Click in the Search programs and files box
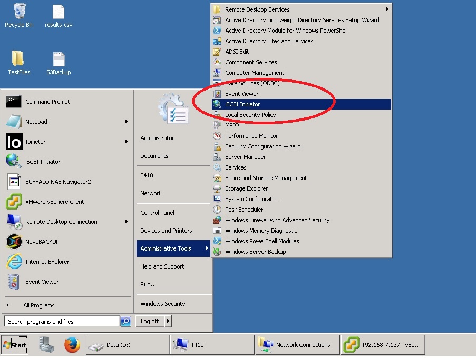 pos(61,321)
